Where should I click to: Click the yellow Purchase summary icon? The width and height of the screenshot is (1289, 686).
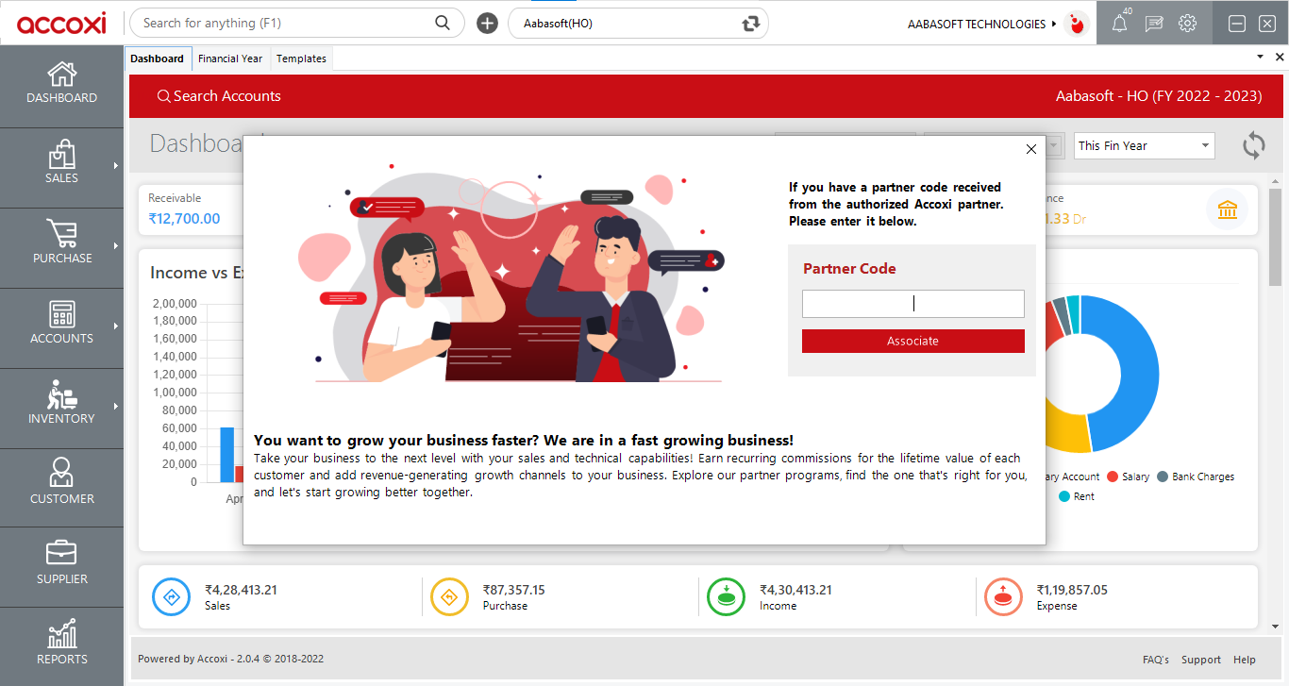pyautogui.click(x=449, y=596)
